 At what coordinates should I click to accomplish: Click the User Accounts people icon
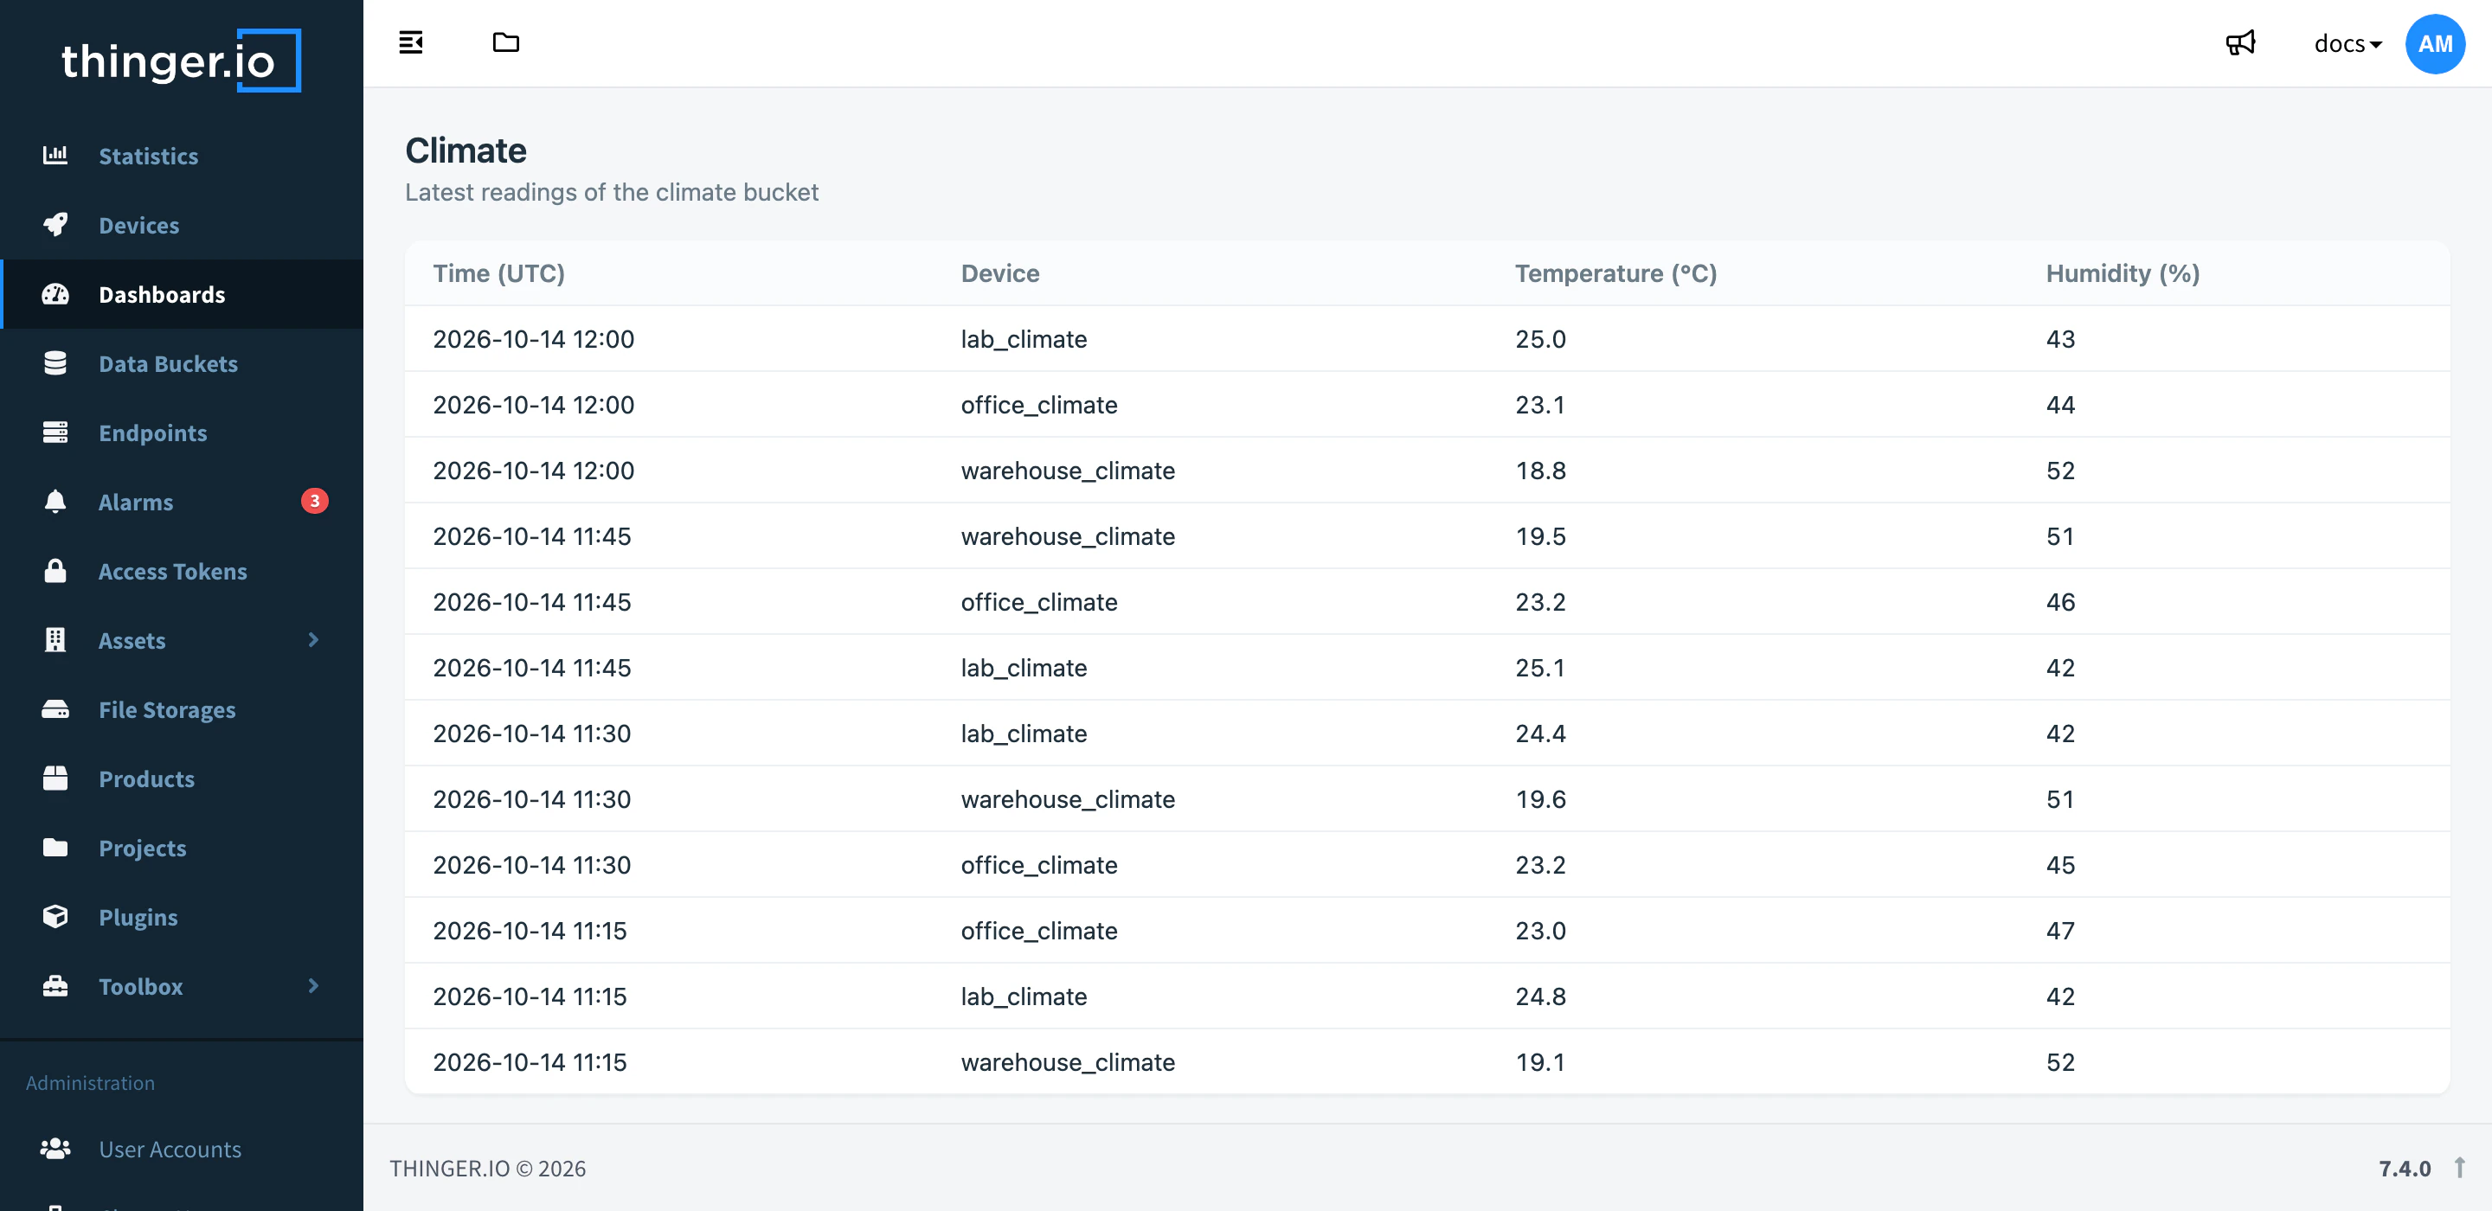pos(55,1148)
